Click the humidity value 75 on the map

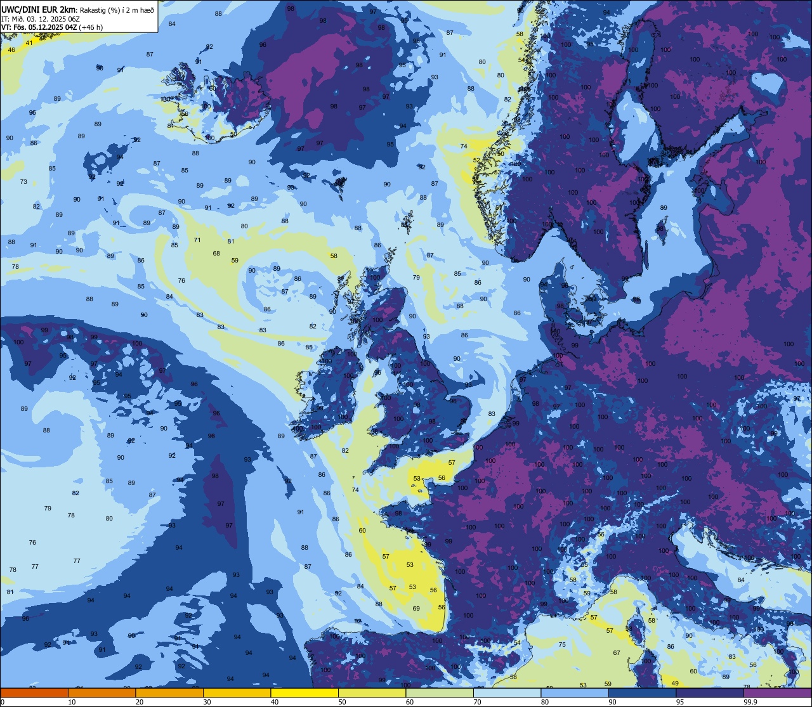[x=562, y=644]
